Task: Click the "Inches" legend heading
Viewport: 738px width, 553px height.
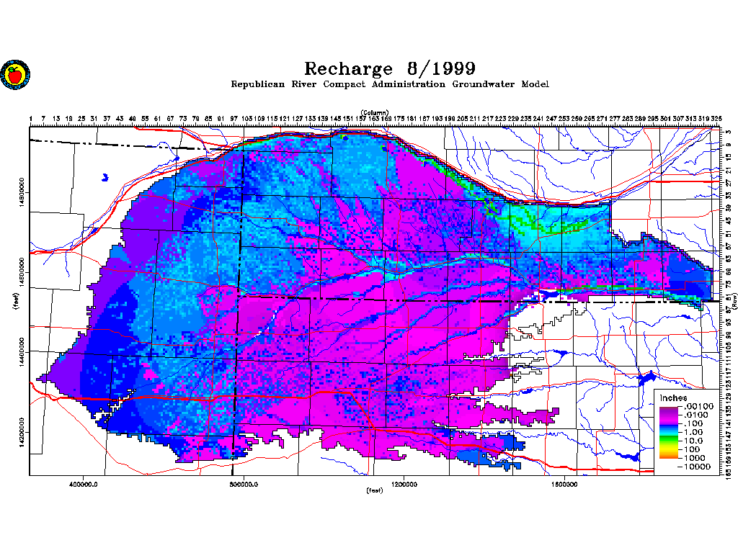Action: click(x=673, y=398)
